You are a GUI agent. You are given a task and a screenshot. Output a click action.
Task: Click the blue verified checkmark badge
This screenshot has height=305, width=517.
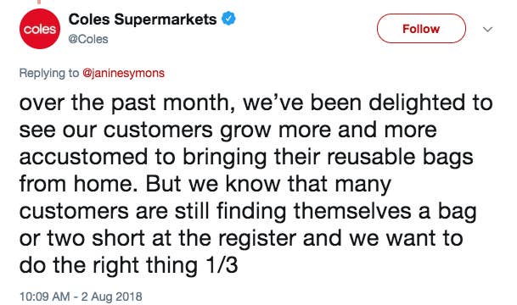tap(228, 19)
